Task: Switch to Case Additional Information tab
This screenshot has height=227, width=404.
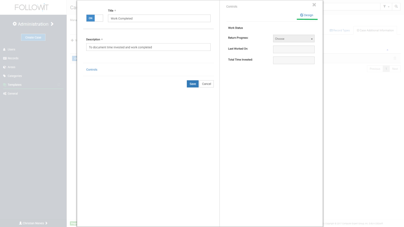Action: coord(375,30)
